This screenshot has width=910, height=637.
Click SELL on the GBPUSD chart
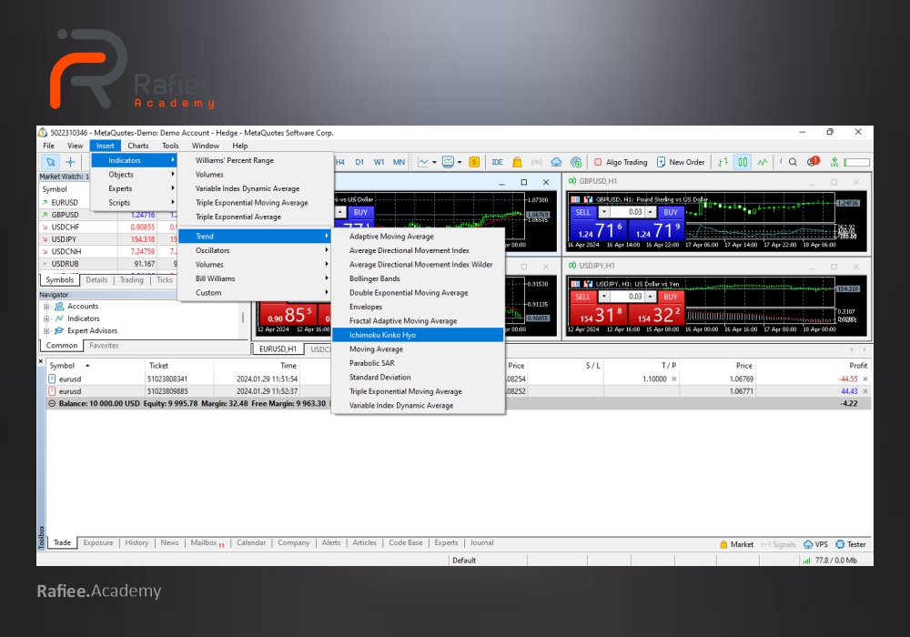[582, 212]
